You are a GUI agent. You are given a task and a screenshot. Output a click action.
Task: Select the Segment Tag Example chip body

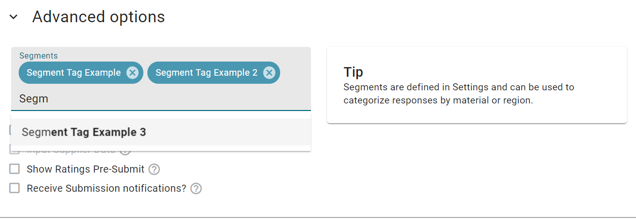tap(74, 73)
